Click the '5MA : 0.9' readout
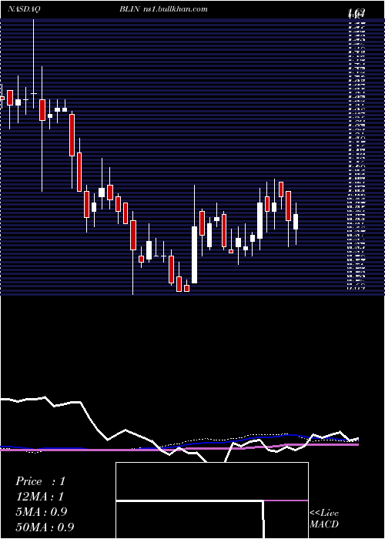The image size is (385, 539). pyautogui.click(x=42, y=512)
